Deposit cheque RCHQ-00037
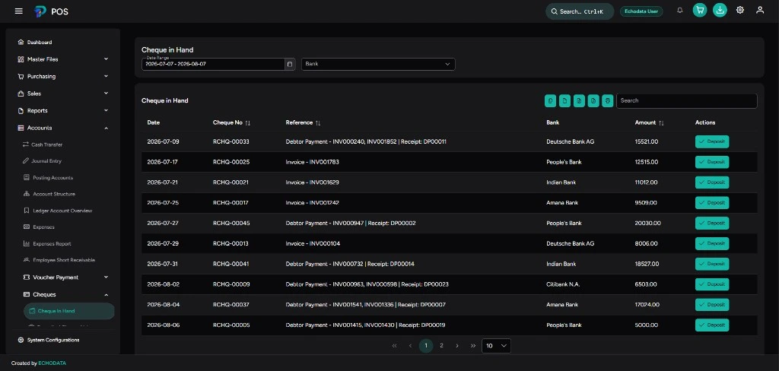The image size is (779, 371). (x=712, y=304)
